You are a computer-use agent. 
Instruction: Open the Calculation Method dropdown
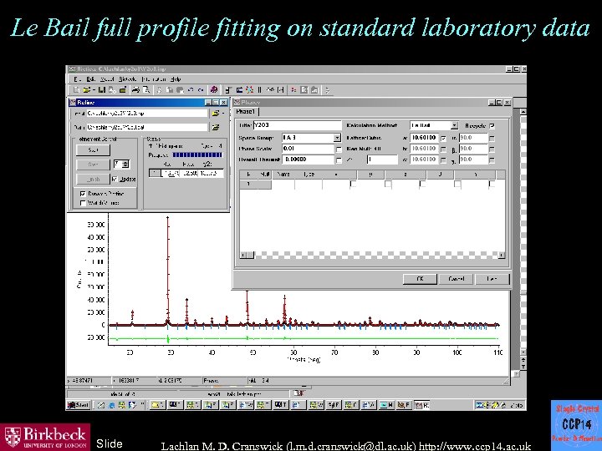[x=454, y=125]
